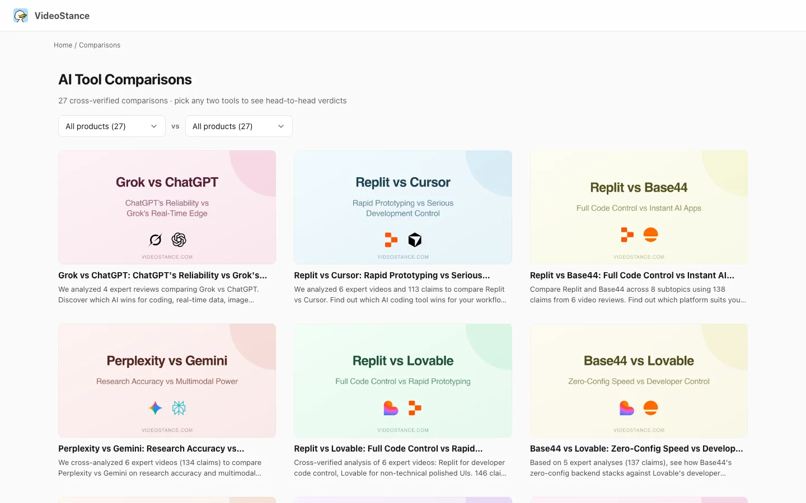Click the Perplexity vs Gemini thumbnail image
The height and width of the screenshot is (503, 806).
(x=167, y=381)
